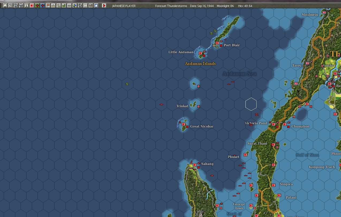Click the lone green ship in open ocean
The image size is (341, 217).
pyautogui.click(x=127, y=84)
